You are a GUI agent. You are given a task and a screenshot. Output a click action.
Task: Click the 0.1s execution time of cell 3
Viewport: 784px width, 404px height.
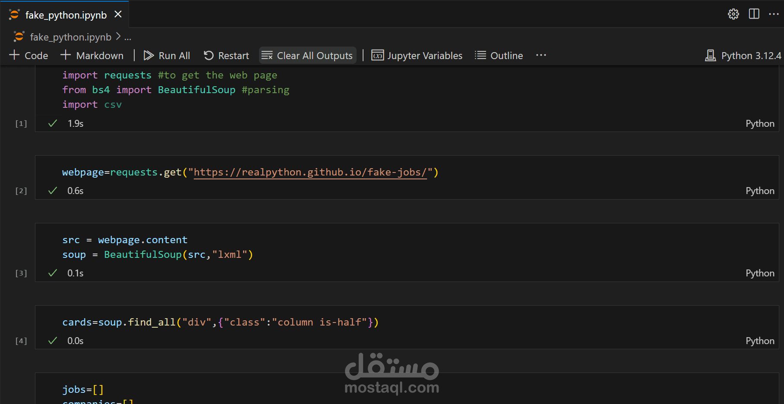coord(76,273)
